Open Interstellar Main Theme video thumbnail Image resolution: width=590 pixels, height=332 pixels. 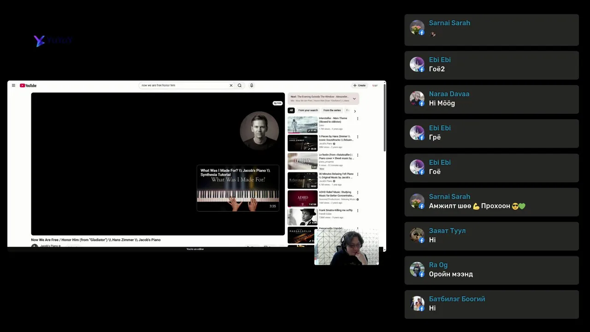tap(302, 125)
